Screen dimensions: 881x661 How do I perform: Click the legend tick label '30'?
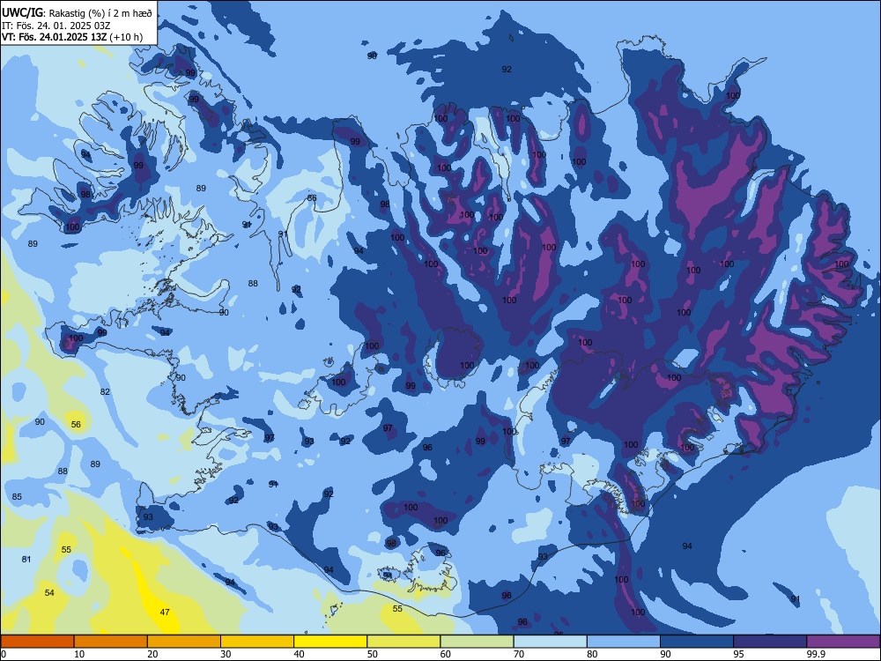226,654
